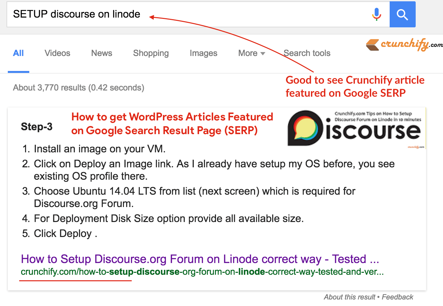Click list item Install an image on your VM
This screenshot has height=306, width=443.
100,149
